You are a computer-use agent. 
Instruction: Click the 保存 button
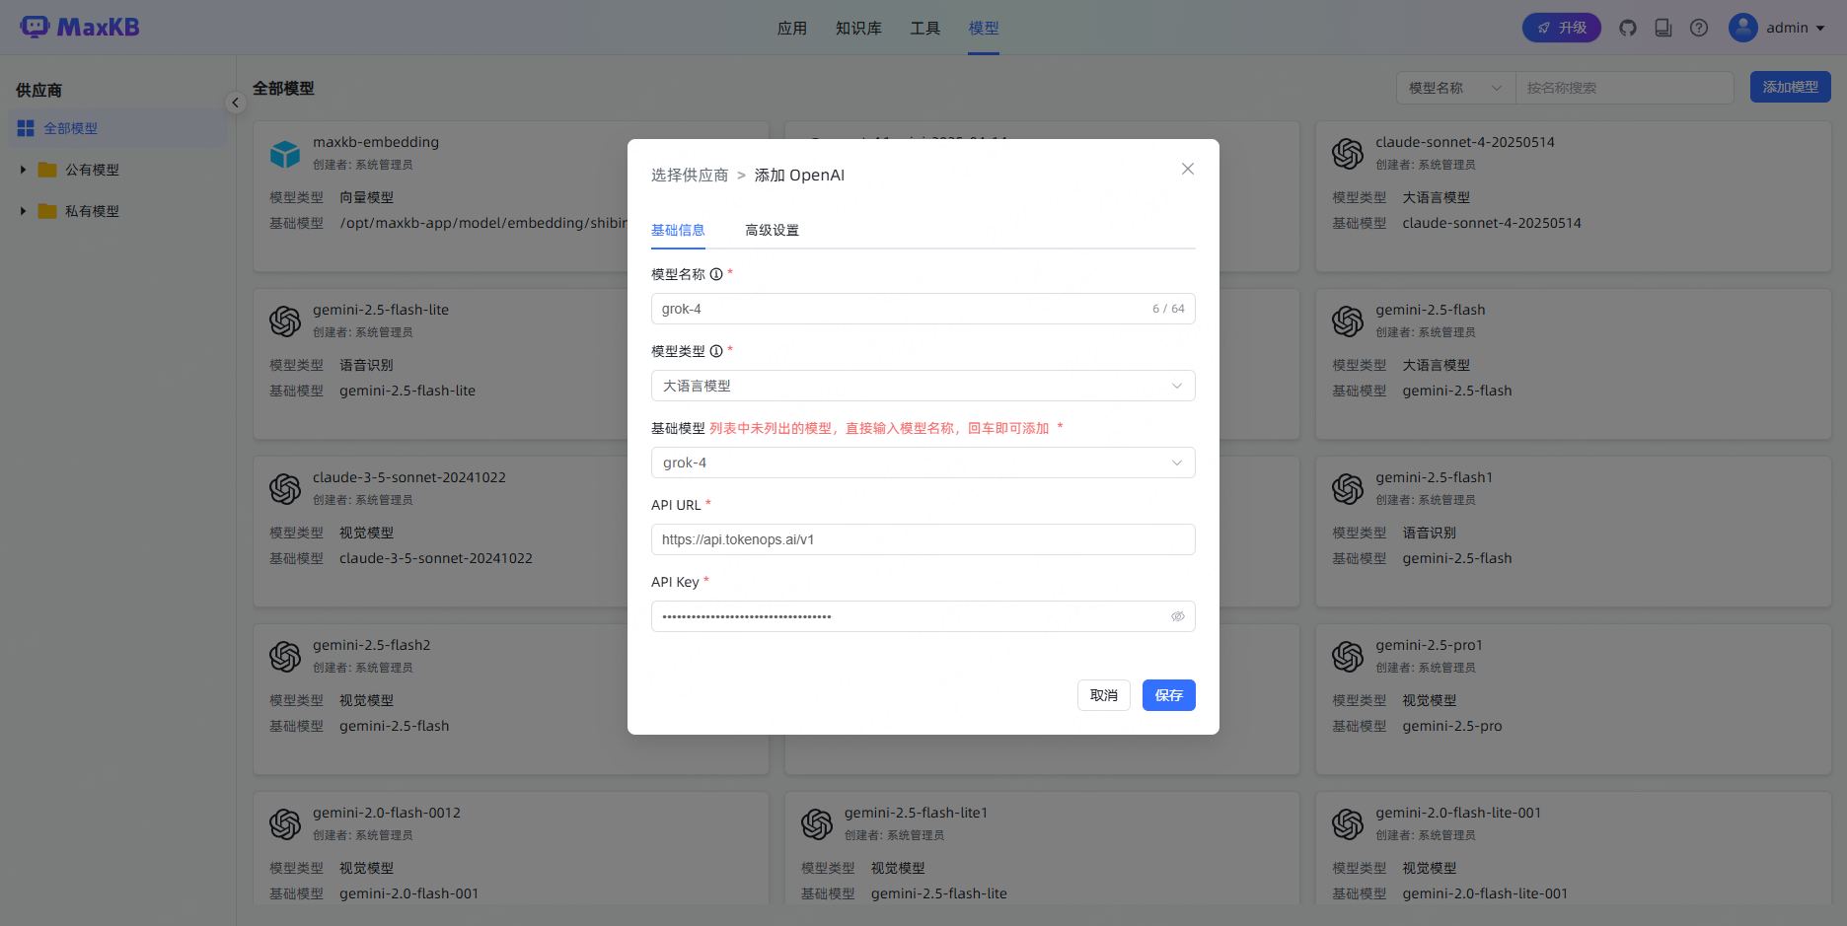[1169, 695]
